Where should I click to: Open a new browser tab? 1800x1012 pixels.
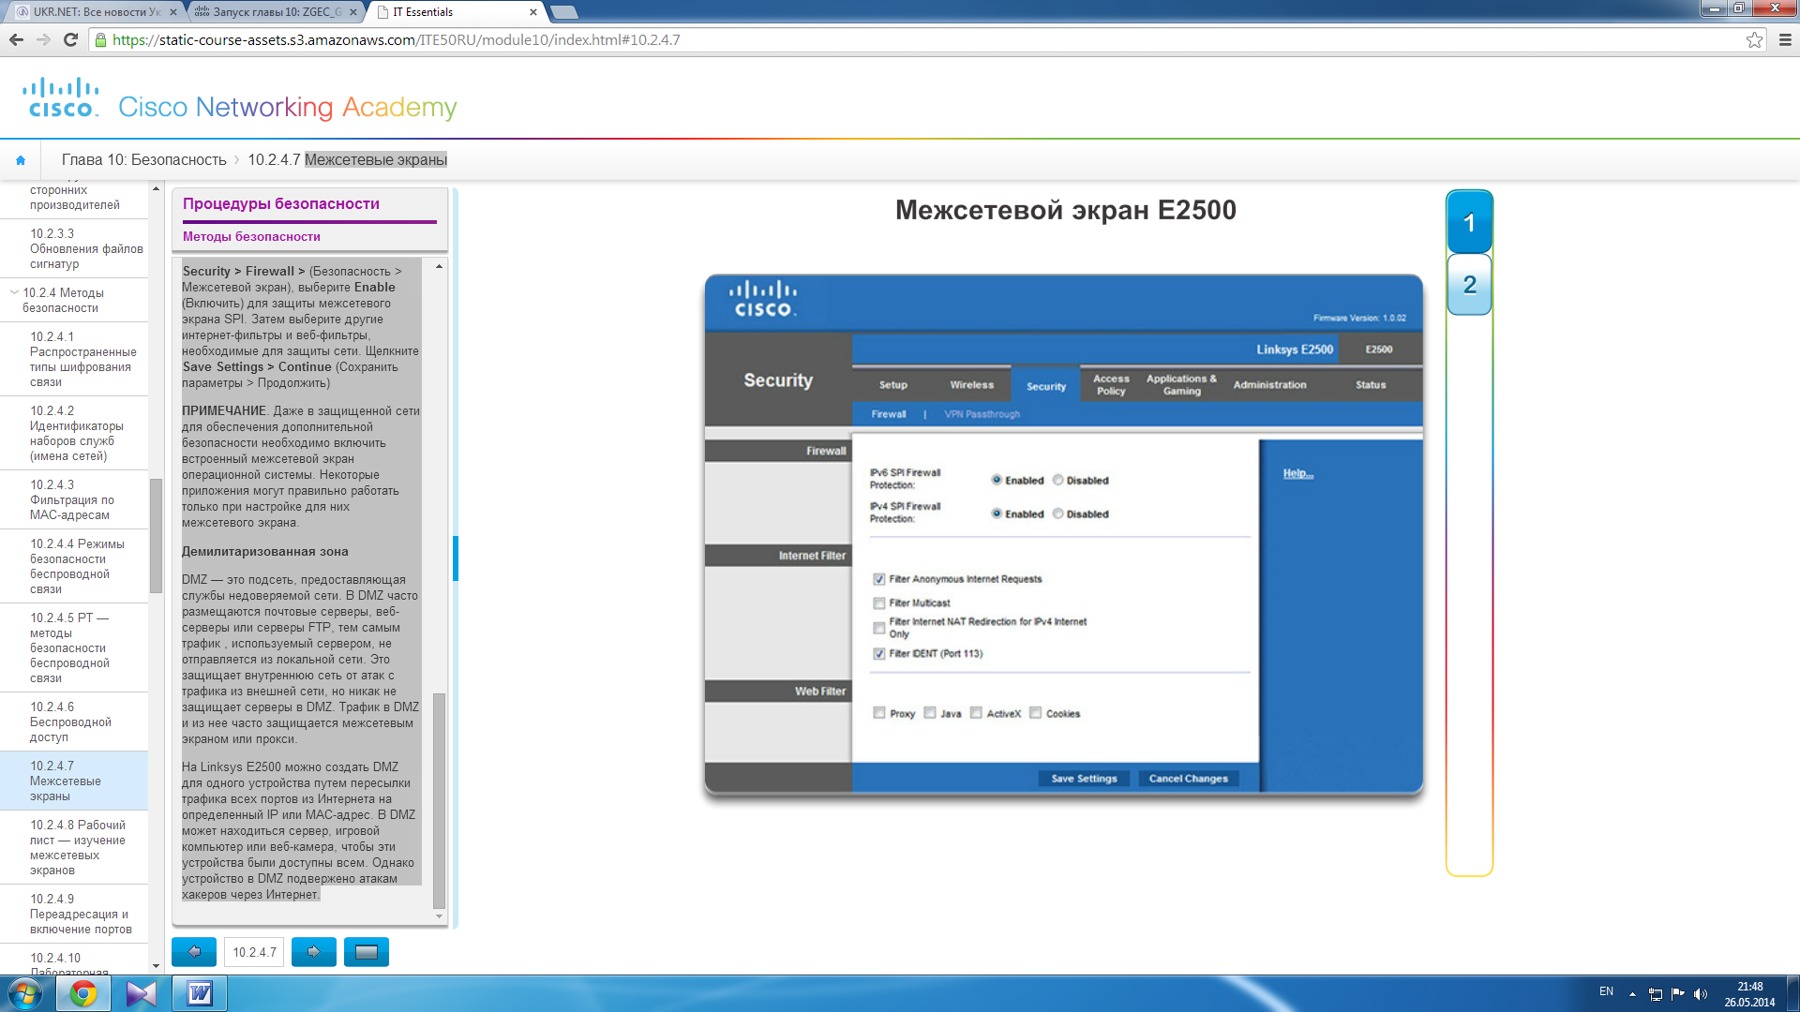tap(563, 12)
